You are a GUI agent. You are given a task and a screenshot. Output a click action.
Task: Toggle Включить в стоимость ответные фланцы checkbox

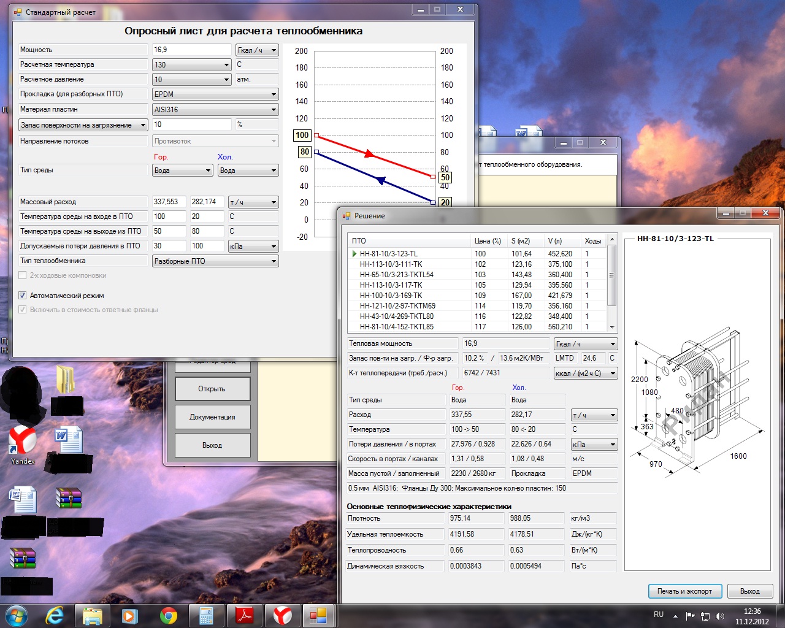click(23, 310)
